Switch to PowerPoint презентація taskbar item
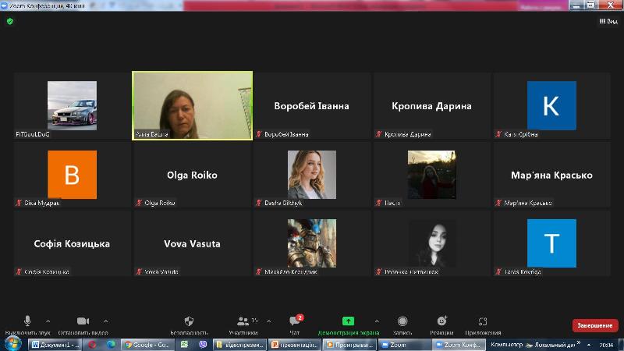This screenshot has height=351, width=624. (295, 345)
